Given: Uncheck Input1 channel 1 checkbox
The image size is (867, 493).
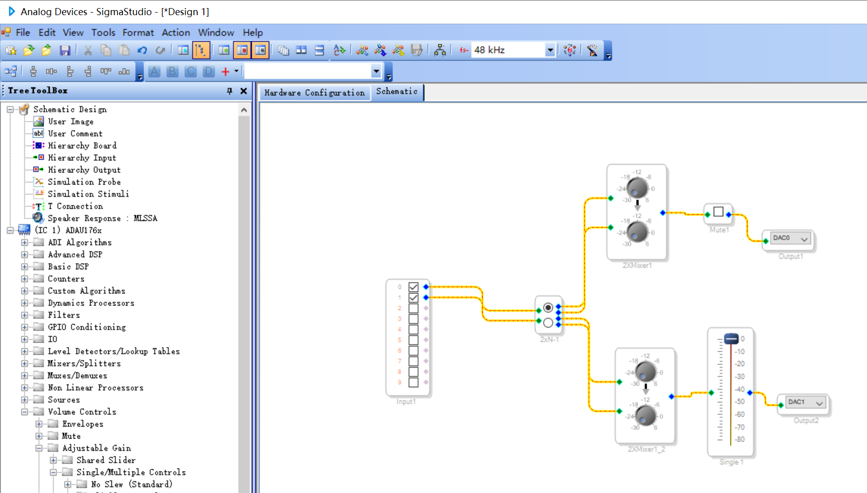Looking at the screenshot, I should (x=414, y=297).
